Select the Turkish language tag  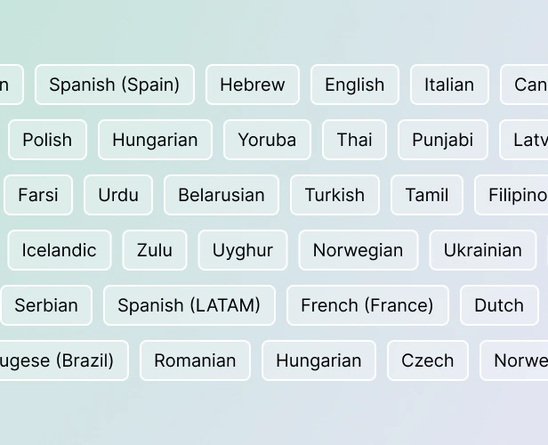point(334,195)
